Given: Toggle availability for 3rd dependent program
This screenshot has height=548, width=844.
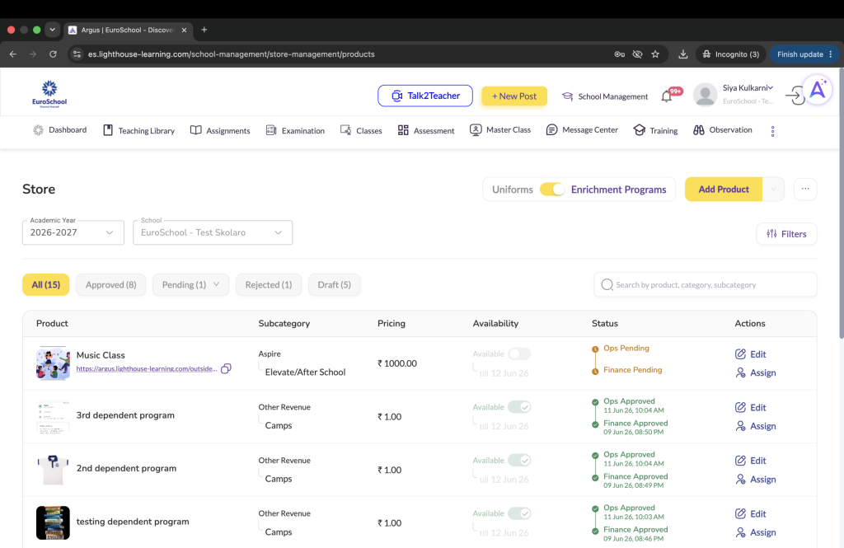Looking at the screenshot, I should (x=519, y=407).
